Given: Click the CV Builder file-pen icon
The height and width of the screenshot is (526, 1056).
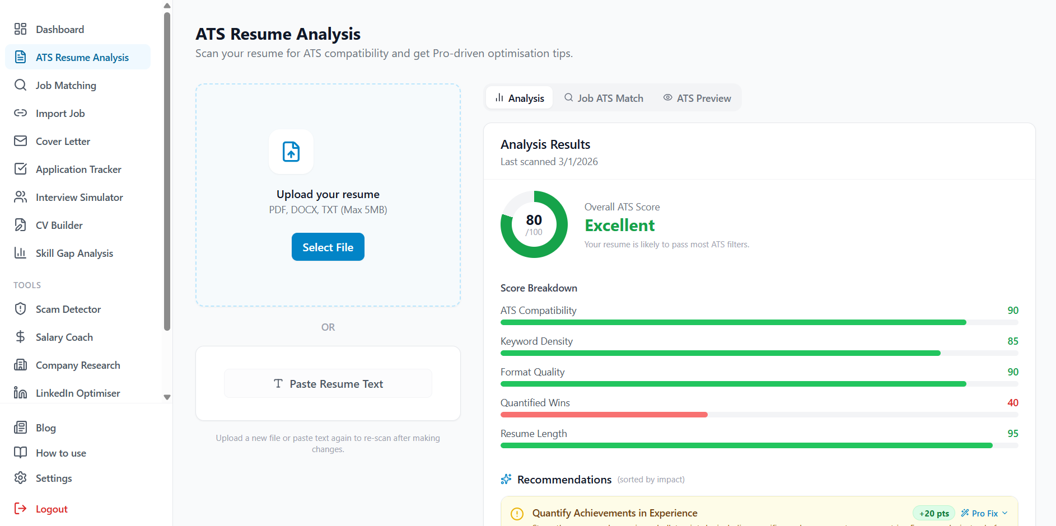Looking at the screenshot, I should point(21,225).
